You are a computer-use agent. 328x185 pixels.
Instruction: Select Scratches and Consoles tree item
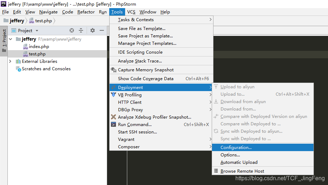58,69
